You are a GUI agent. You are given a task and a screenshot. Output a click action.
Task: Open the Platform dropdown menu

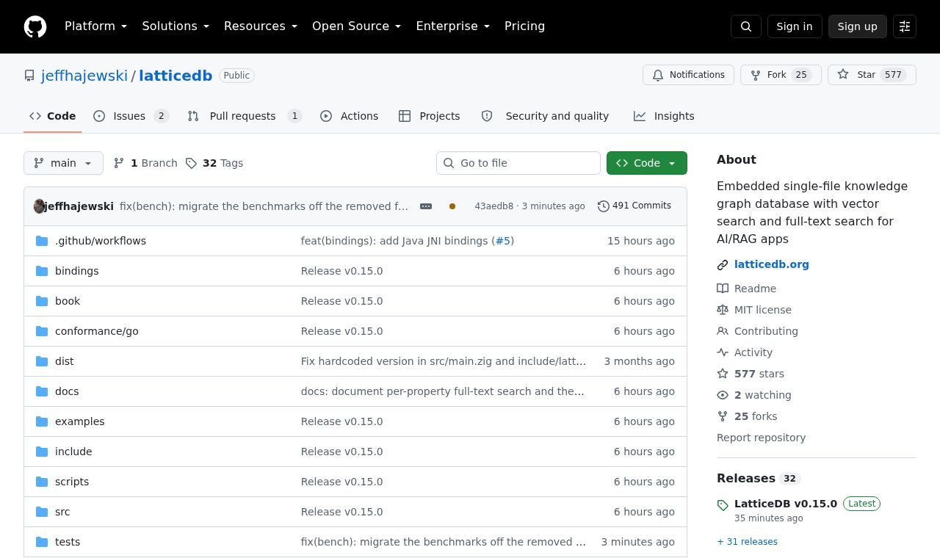(x=96, y=26)
